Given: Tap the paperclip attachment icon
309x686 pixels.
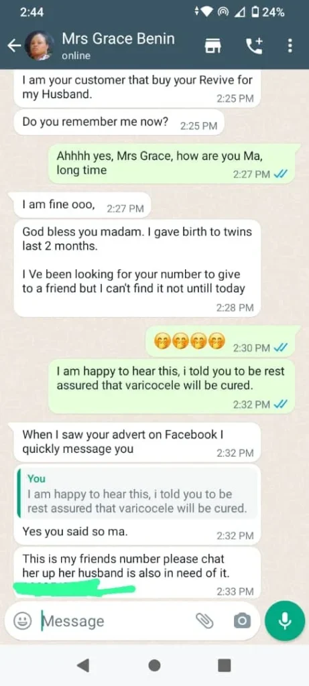Looking at the screenshot, I should (x=204, y=620).
